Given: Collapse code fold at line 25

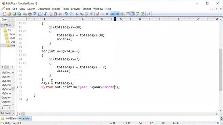Looking at the screenshot, I should pos(24,63).
